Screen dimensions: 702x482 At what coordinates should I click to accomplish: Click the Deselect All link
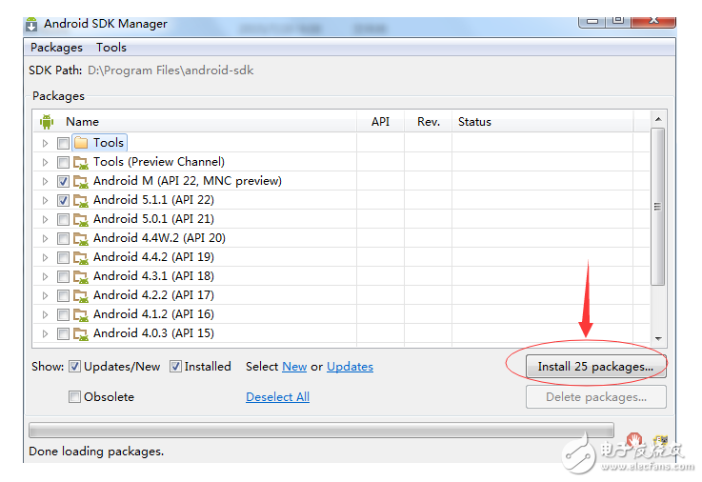tap(277, 397)
